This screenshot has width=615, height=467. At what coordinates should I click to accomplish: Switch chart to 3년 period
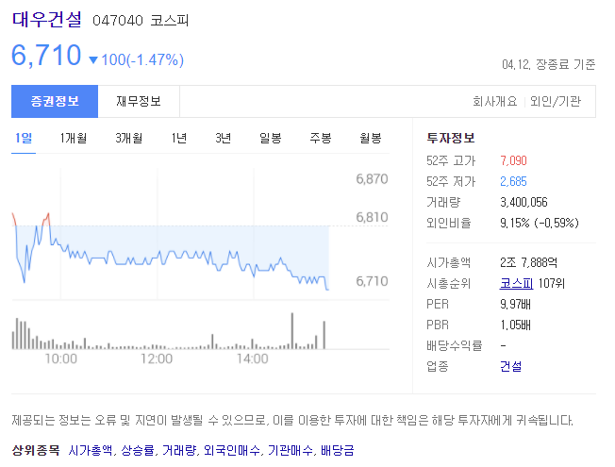click(224, 138)
